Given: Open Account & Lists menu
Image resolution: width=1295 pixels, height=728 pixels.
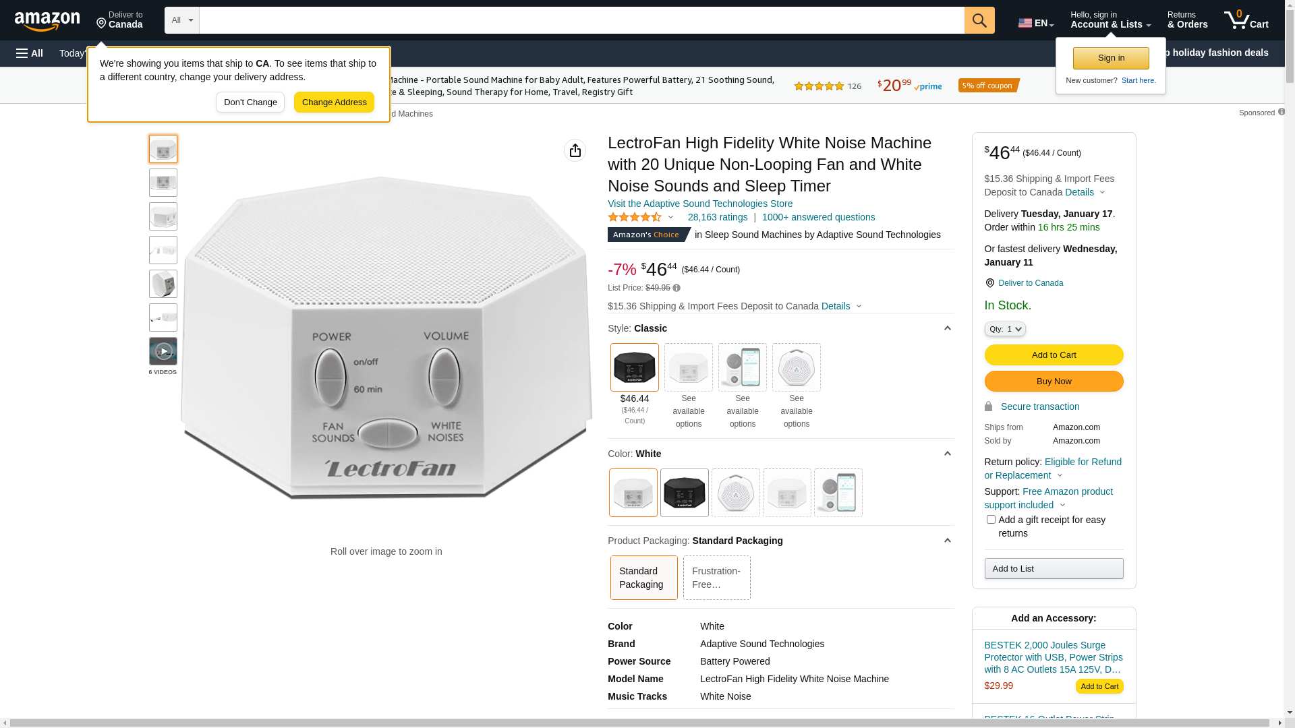Looking at the screenshot, I should (x=1111, y=20).
